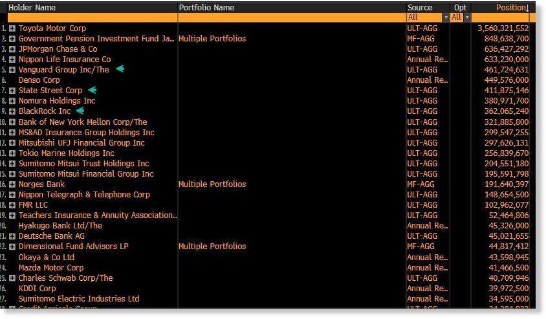Screen dimensions: 546x319
Task: Select the Denso Corp holder name
Action: 39,80
